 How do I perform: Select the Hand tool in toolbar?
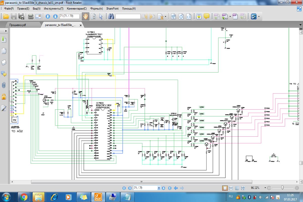[x=86, y=17]
